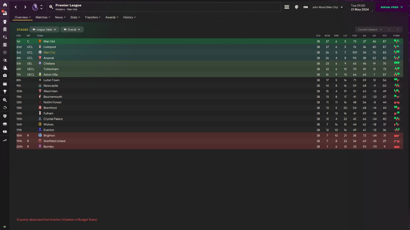Open the Newcastle team link

[51, 86]
